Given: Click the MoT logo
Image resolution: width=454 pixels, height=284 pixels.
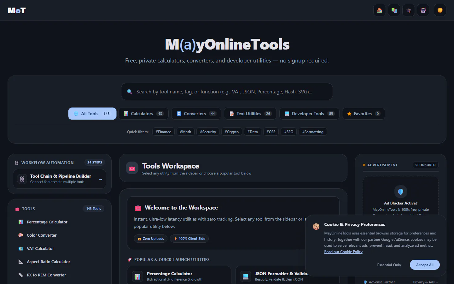Looking at the screenshot, I should (17, 10).
